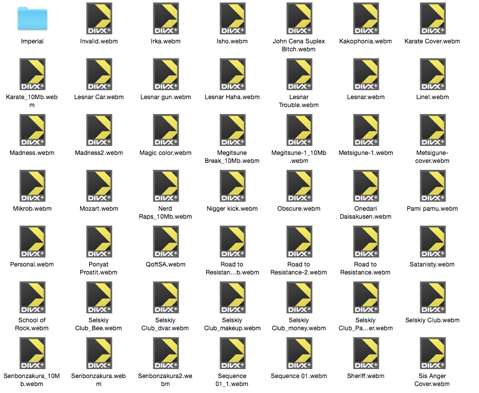Click the Lesnar gun.webm file icon
The image size is (479, 393).
click(166, 74)
